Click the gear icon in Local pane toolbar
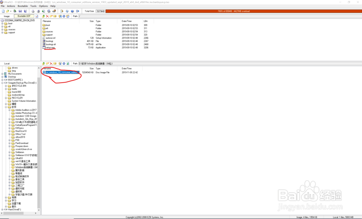 coord(64,63)
